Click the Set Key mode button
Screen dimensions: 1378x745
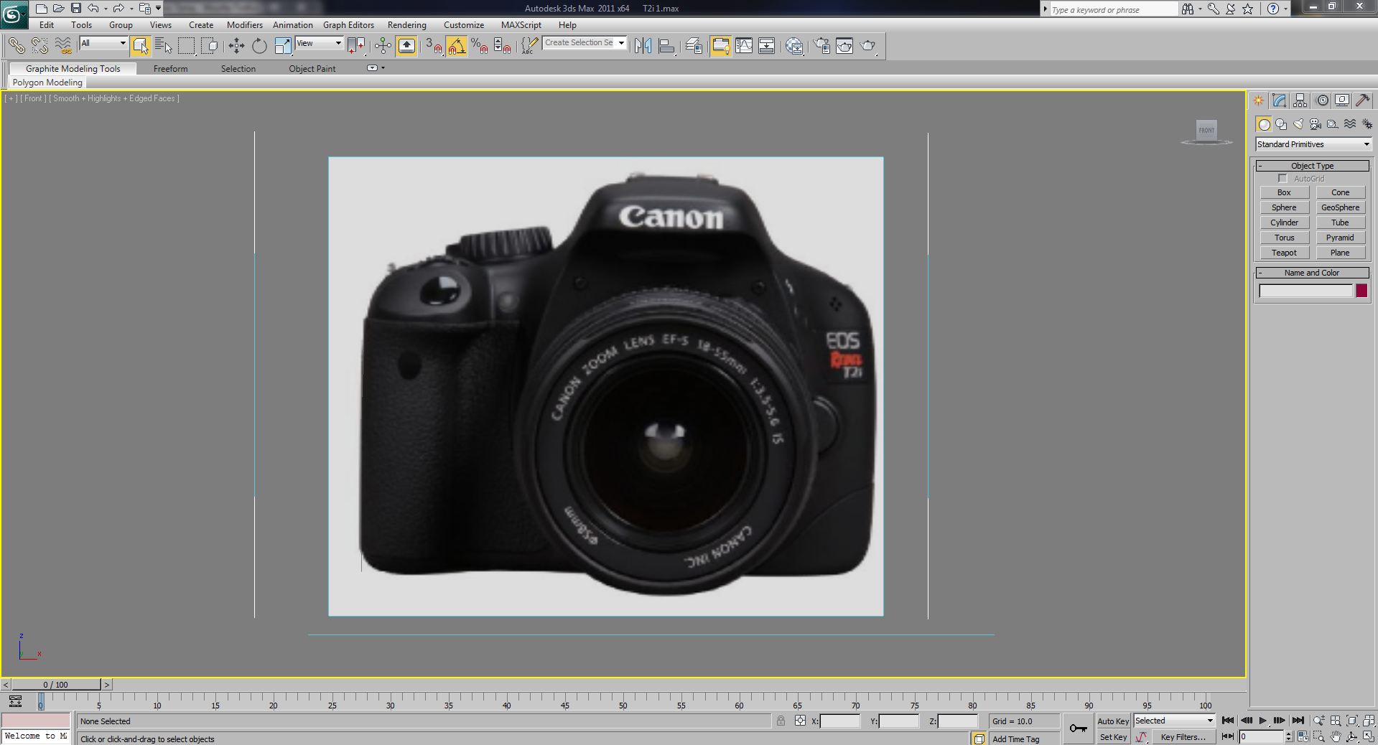tap(1113, 737)
